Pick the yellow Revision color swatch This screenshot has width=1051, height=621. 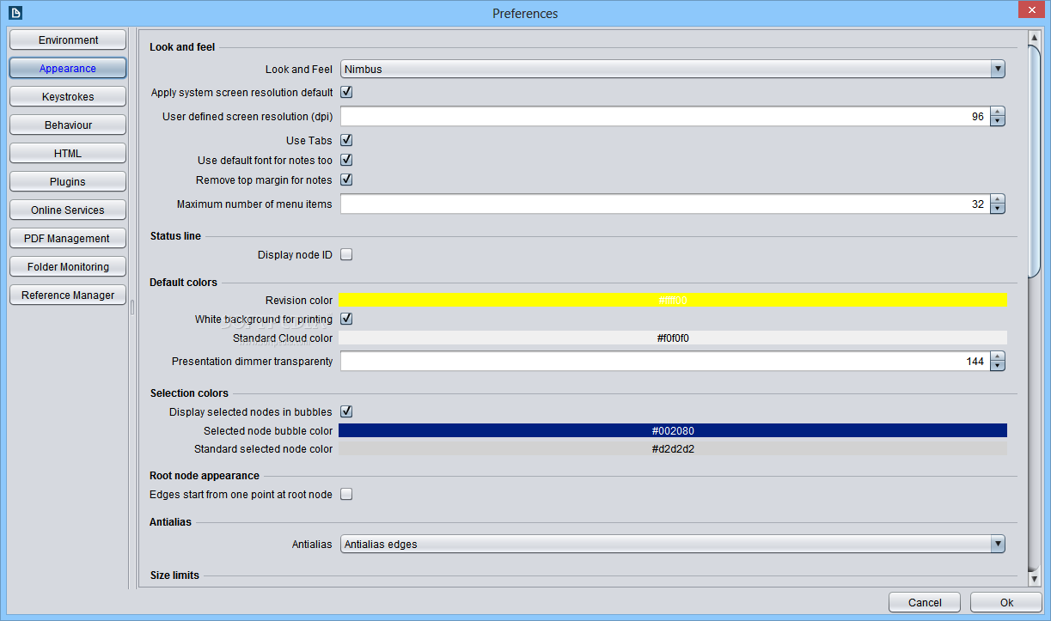[673, 301]
